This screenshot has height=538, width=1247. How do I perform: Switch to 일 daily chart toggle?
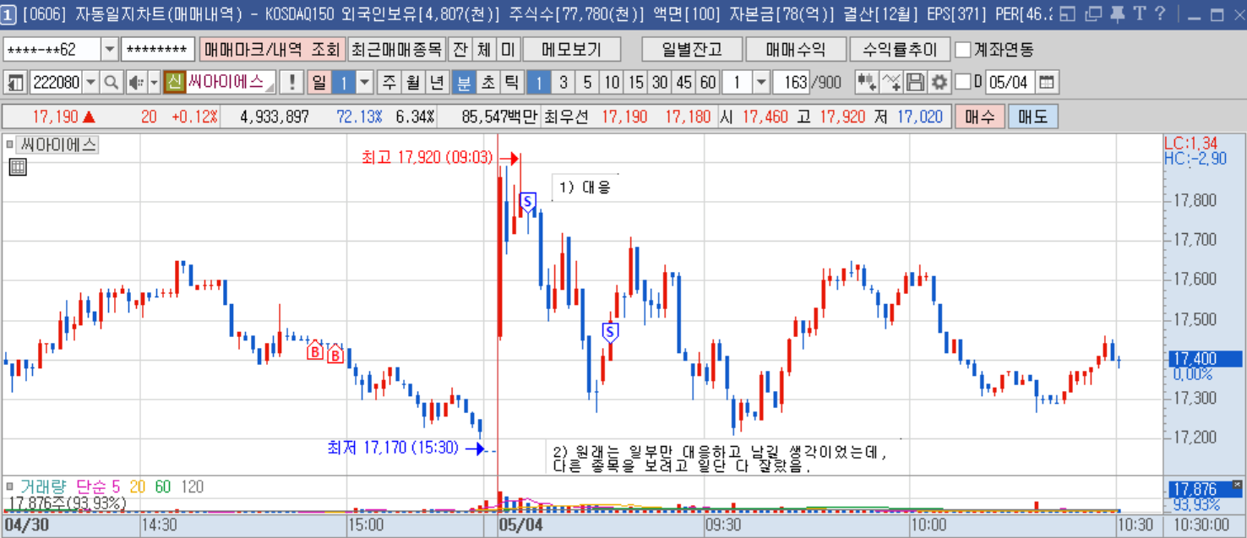tap(319, 83)
